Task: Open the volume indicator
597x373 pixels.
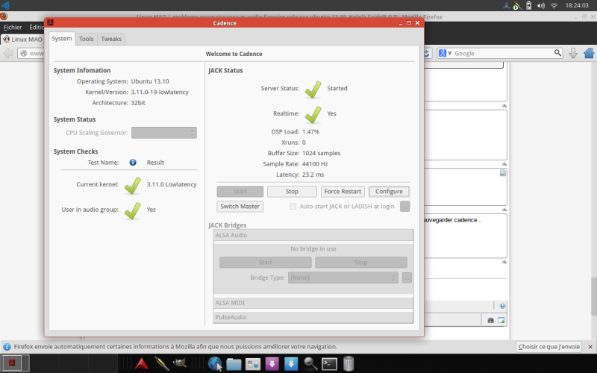Action: pyautogui.click(x=540, y=5)
